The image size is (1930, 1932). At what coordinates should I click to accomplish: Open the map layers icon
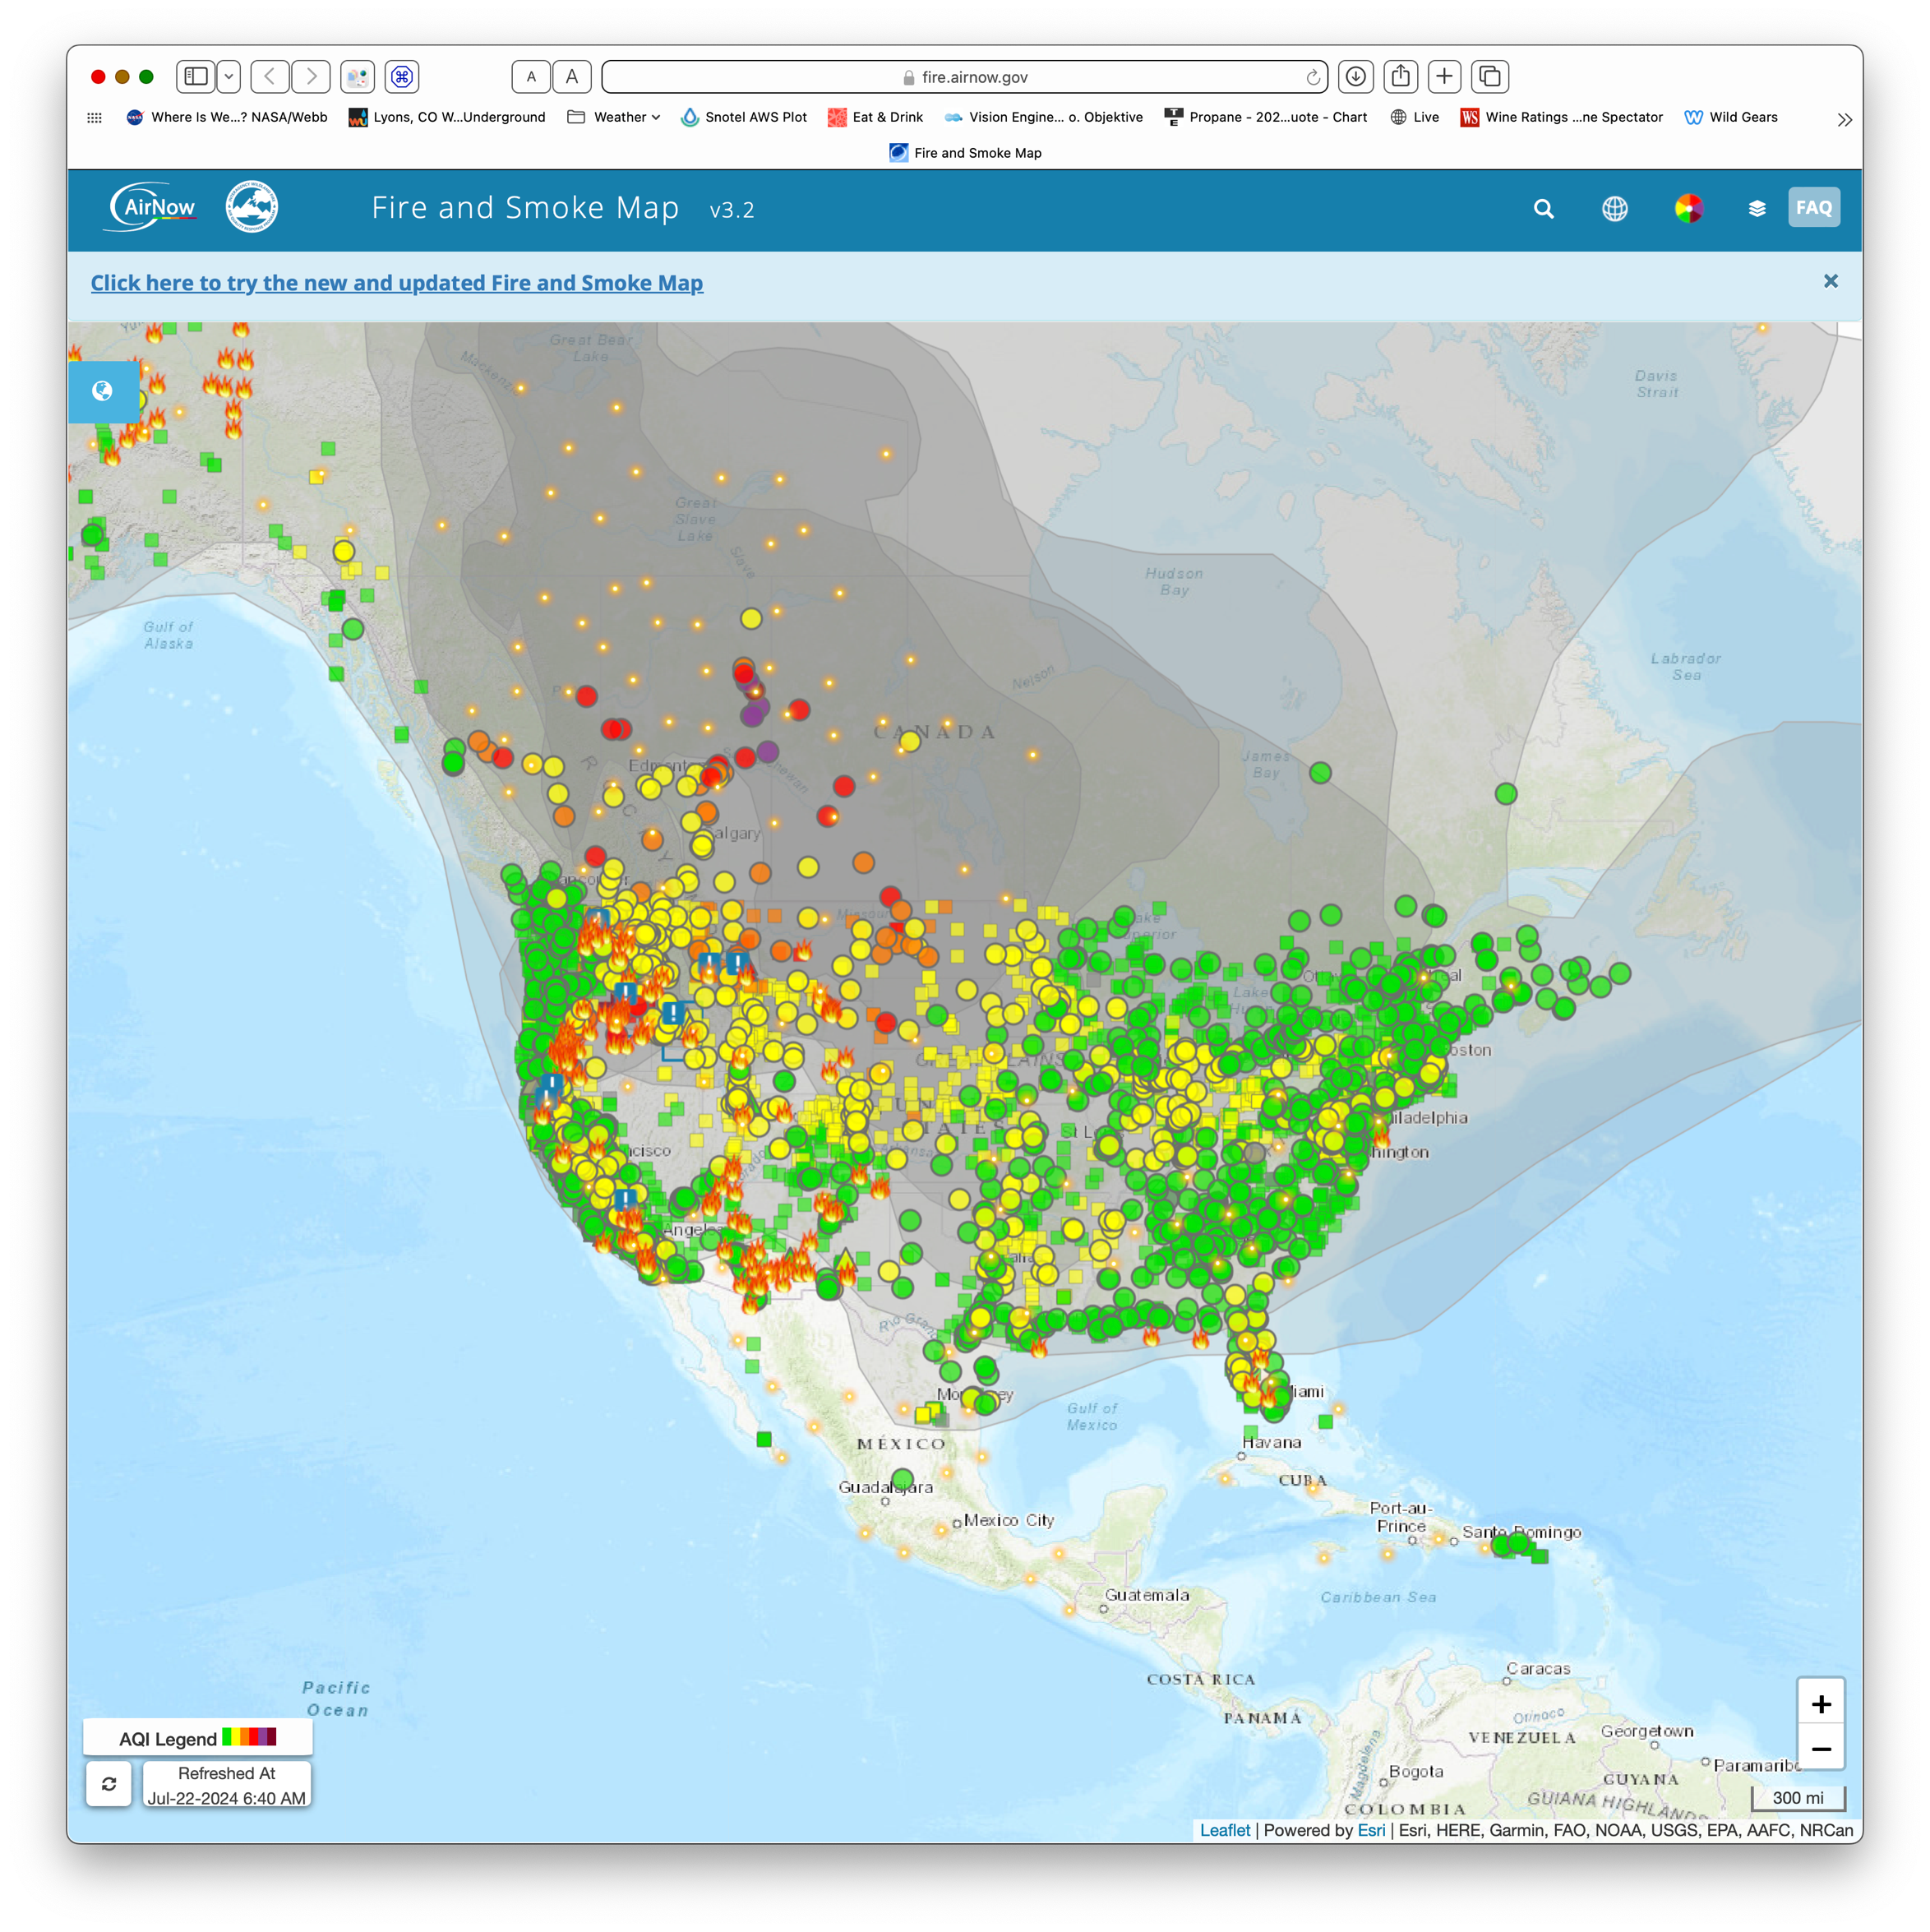pyautogui.click(x=1756, y=208)
